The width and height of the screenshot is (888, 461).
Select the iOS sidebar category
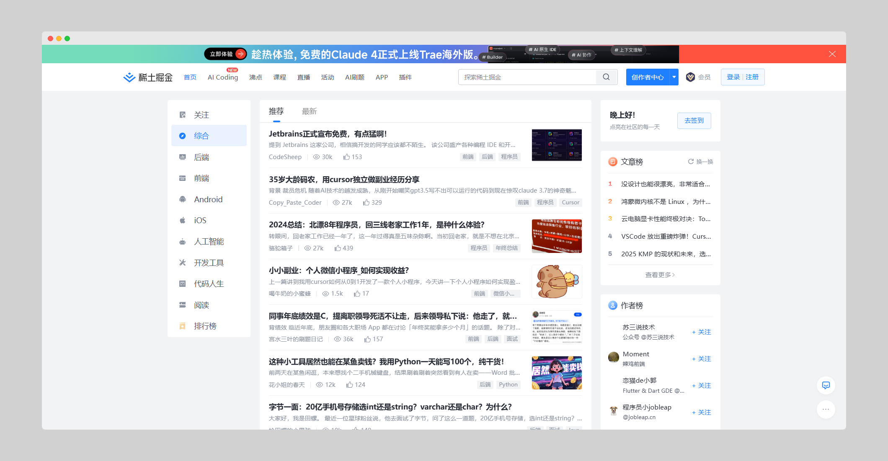click(x=200, y=220)
